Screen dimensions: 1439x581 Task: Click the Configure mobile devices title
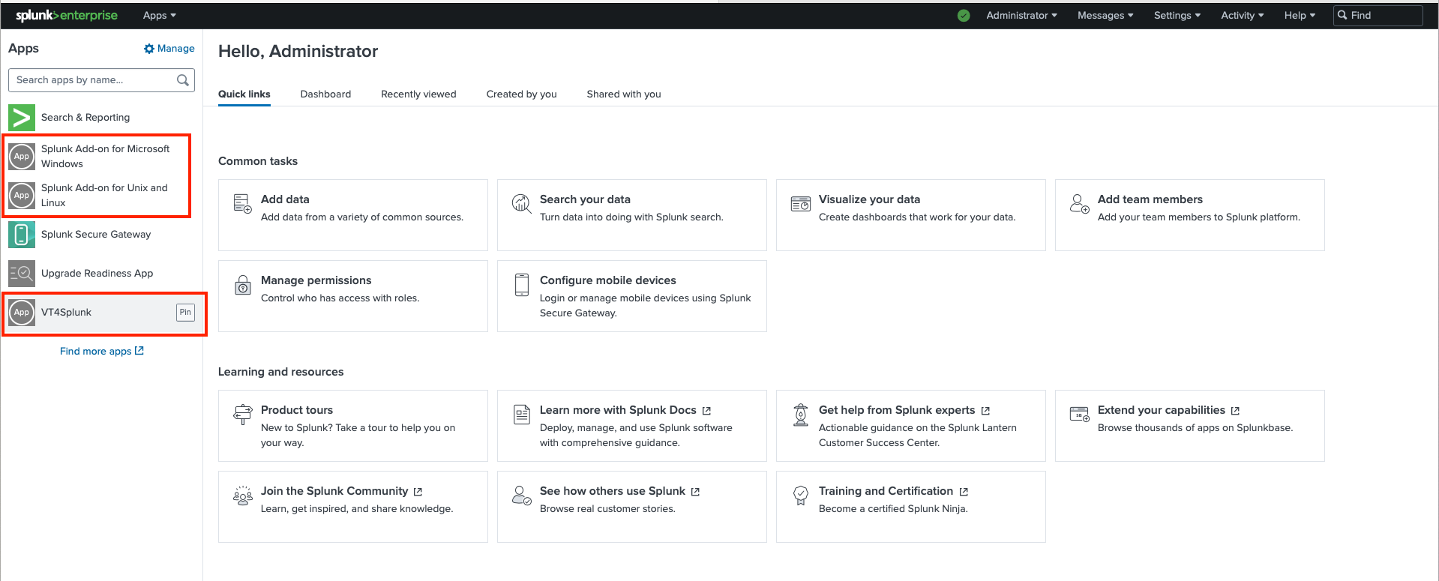[x=608, y=280]
